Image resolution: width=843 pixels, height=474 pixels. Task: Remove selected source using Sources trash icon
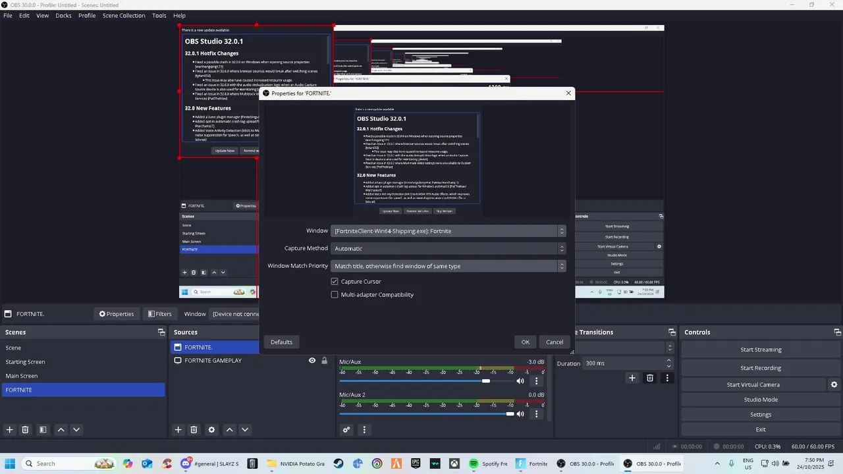(x=194, y=430)
